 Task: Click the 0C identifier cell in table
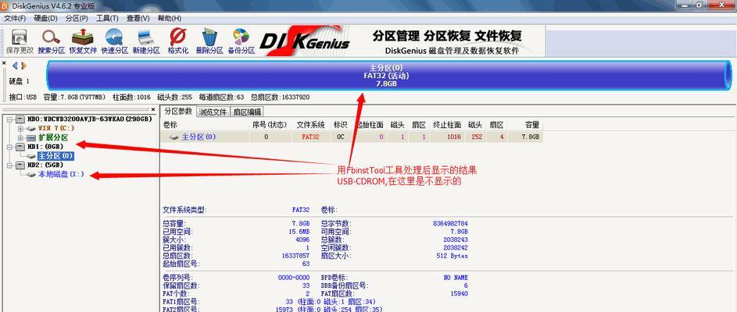pos(341,137)
